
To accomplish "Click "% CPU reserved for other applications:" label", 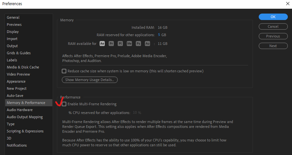I will 99,113.
